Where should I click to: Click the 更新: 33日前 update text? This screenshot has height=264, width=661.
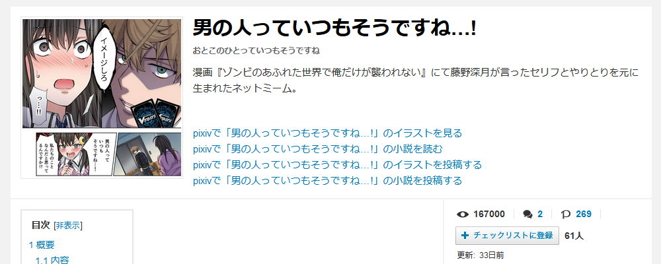(x=480, y=255)
